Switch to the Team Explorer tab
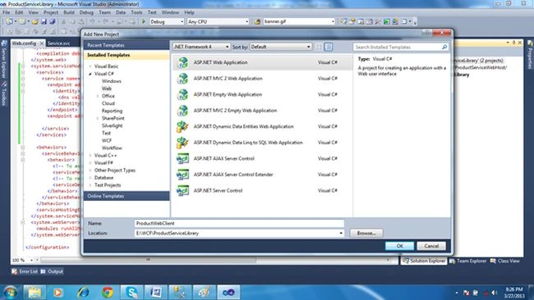This screenshot has width=534, height=300. (468, 261)
